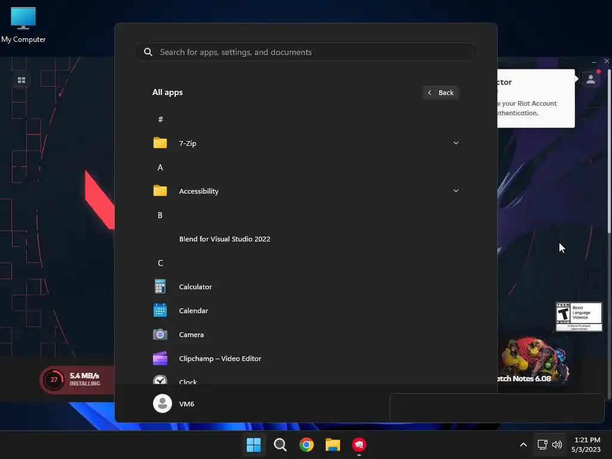Click the Clipchamp – Video Editor label
This screenshot has width=612, height=459.
[220, 359]
